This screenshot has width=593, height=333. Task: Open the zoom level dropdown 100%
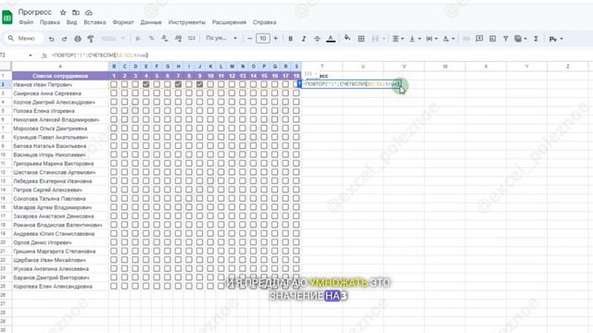point(113,39)
